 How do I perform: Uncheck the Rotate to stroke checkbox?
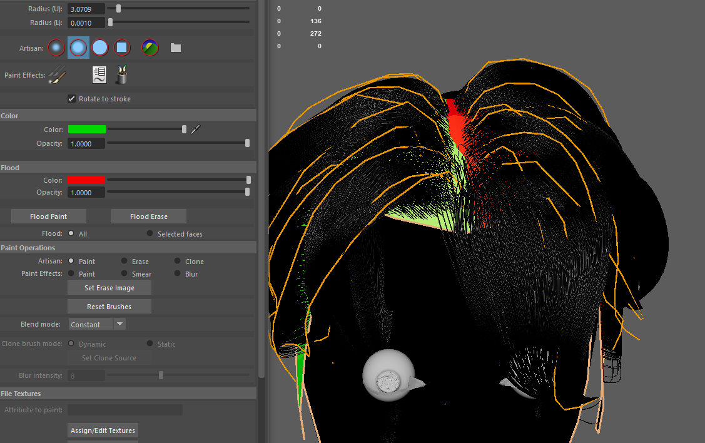pyautogui.click(x=72, y=99)
